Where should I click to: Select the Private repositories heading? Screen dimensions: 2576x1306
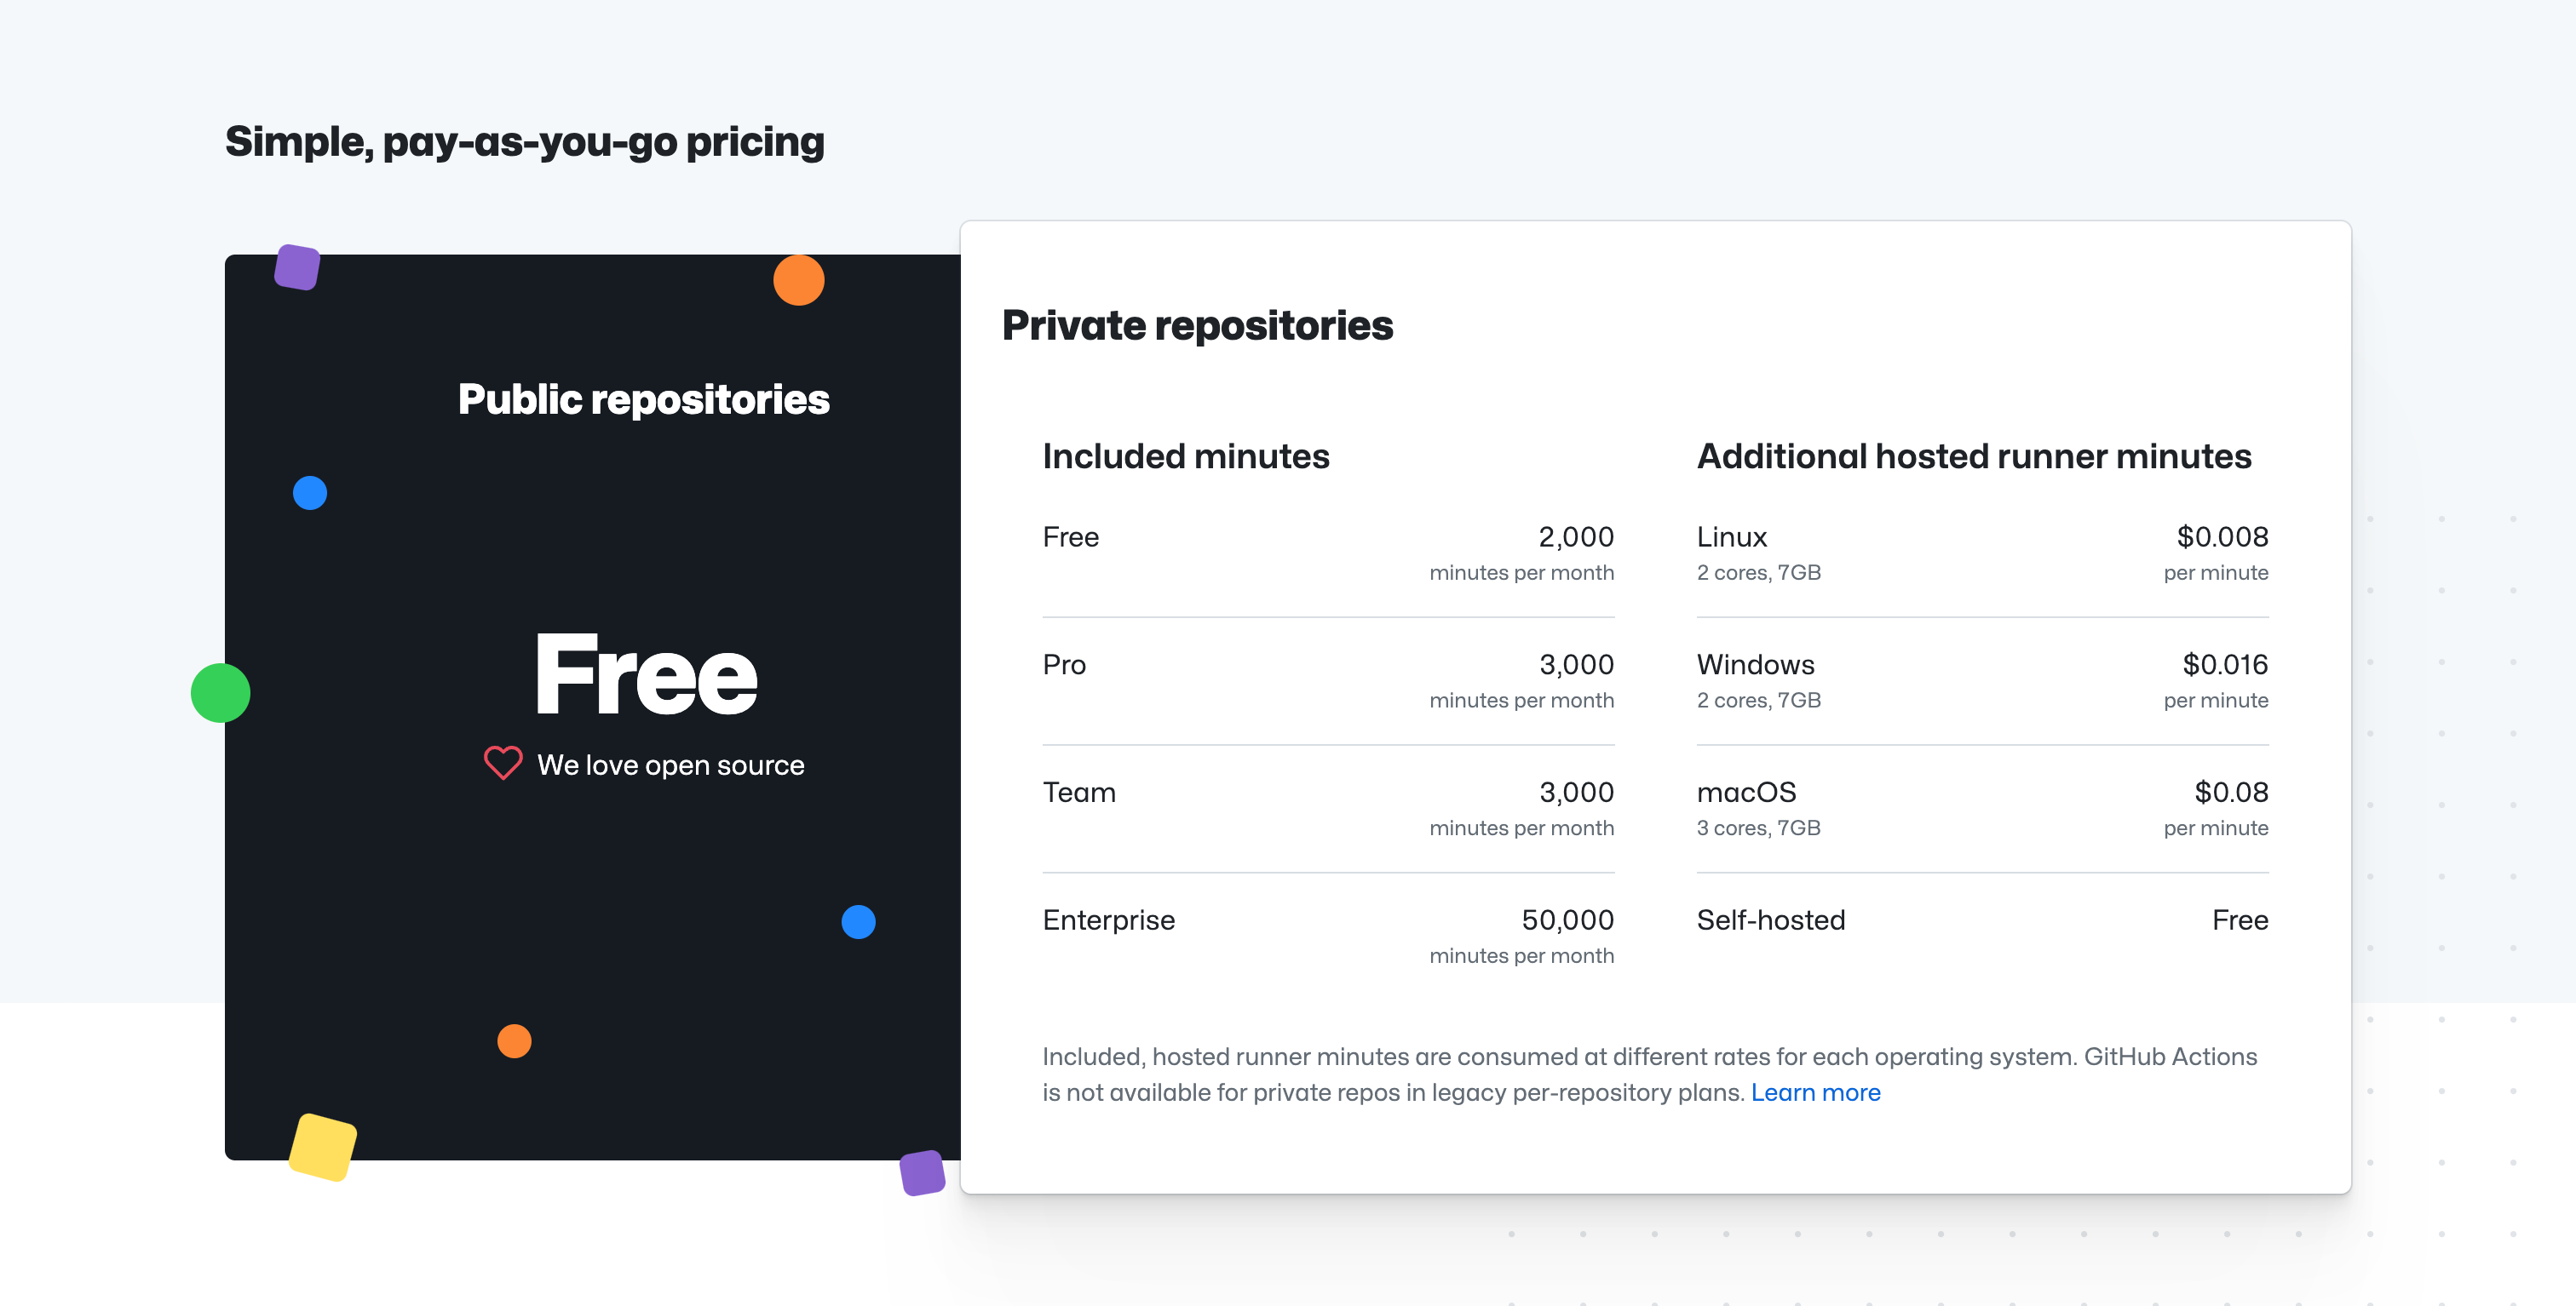tap(1197, 326)
